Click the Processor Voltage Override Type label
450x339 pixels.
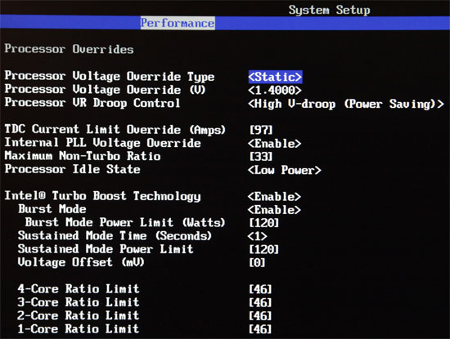[110, 76]
